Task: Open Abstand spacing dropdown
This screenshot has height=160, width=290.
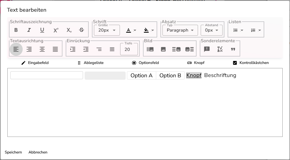Action: click(212, 30)
